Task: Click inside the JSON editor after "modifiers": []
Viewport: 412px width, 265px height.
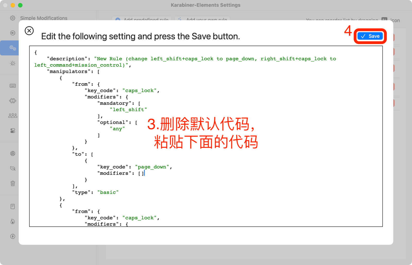Action: 145,173
